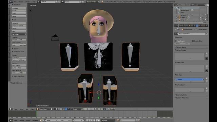This screenshot has width=217, height=122.
Task: Open the viewport shading mode selector icon
Action: [53, 109]
